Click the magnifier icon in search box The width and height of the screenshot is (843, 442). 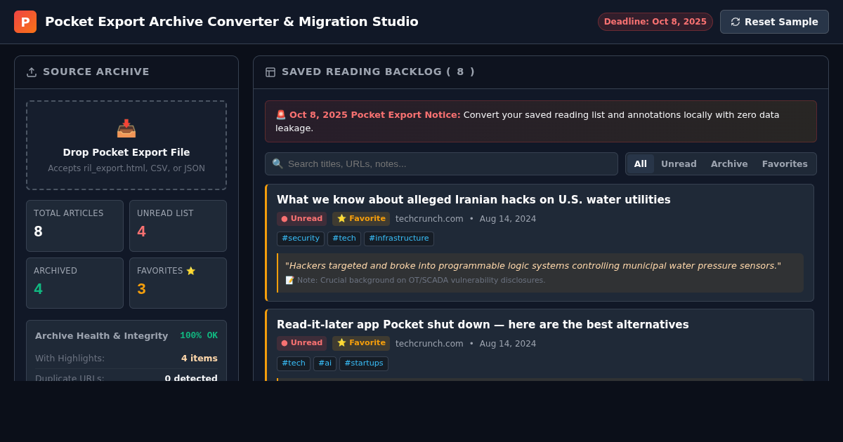[277, 163]
